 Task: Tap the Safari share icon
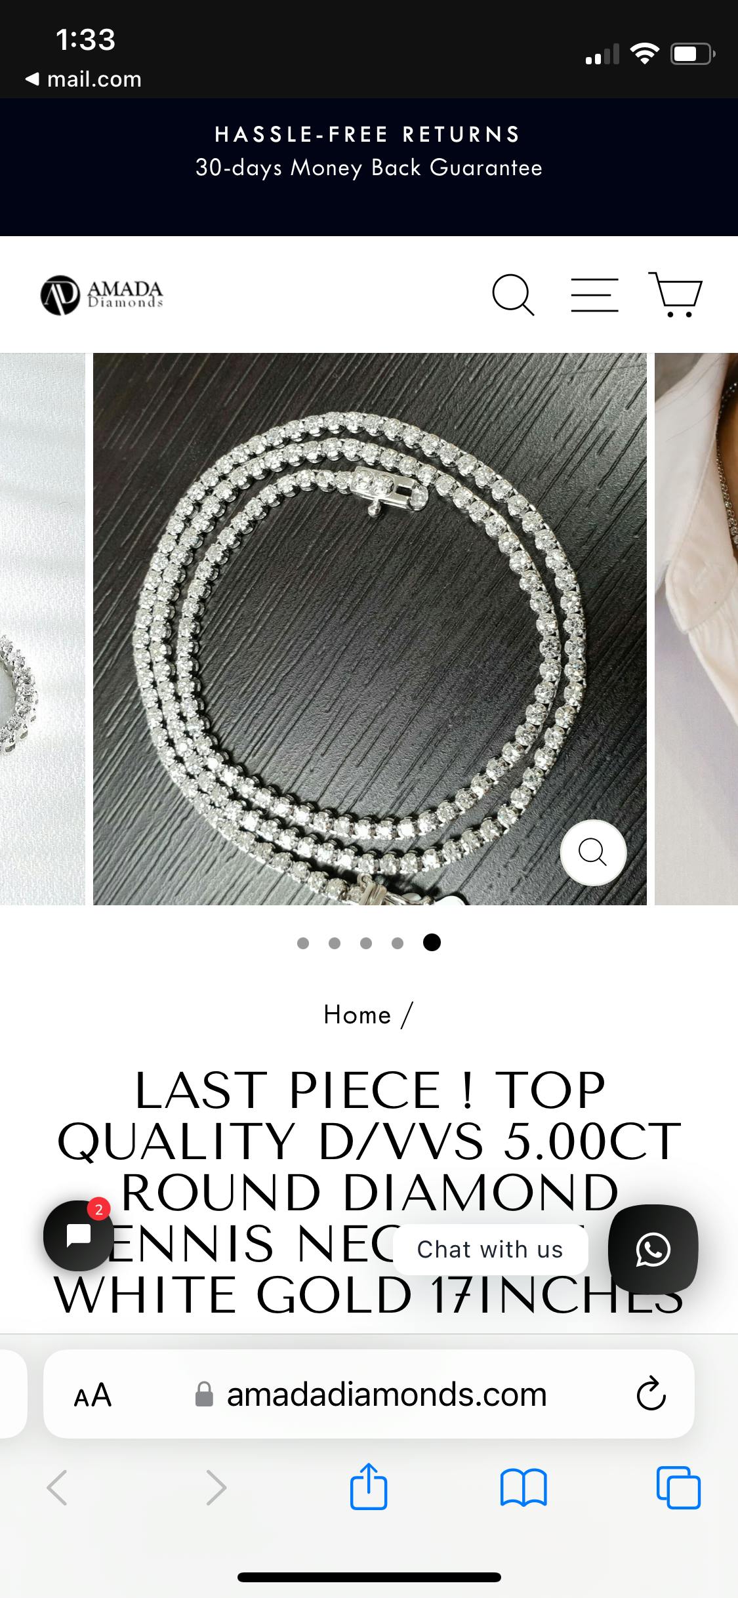[x=369, y=1486]
